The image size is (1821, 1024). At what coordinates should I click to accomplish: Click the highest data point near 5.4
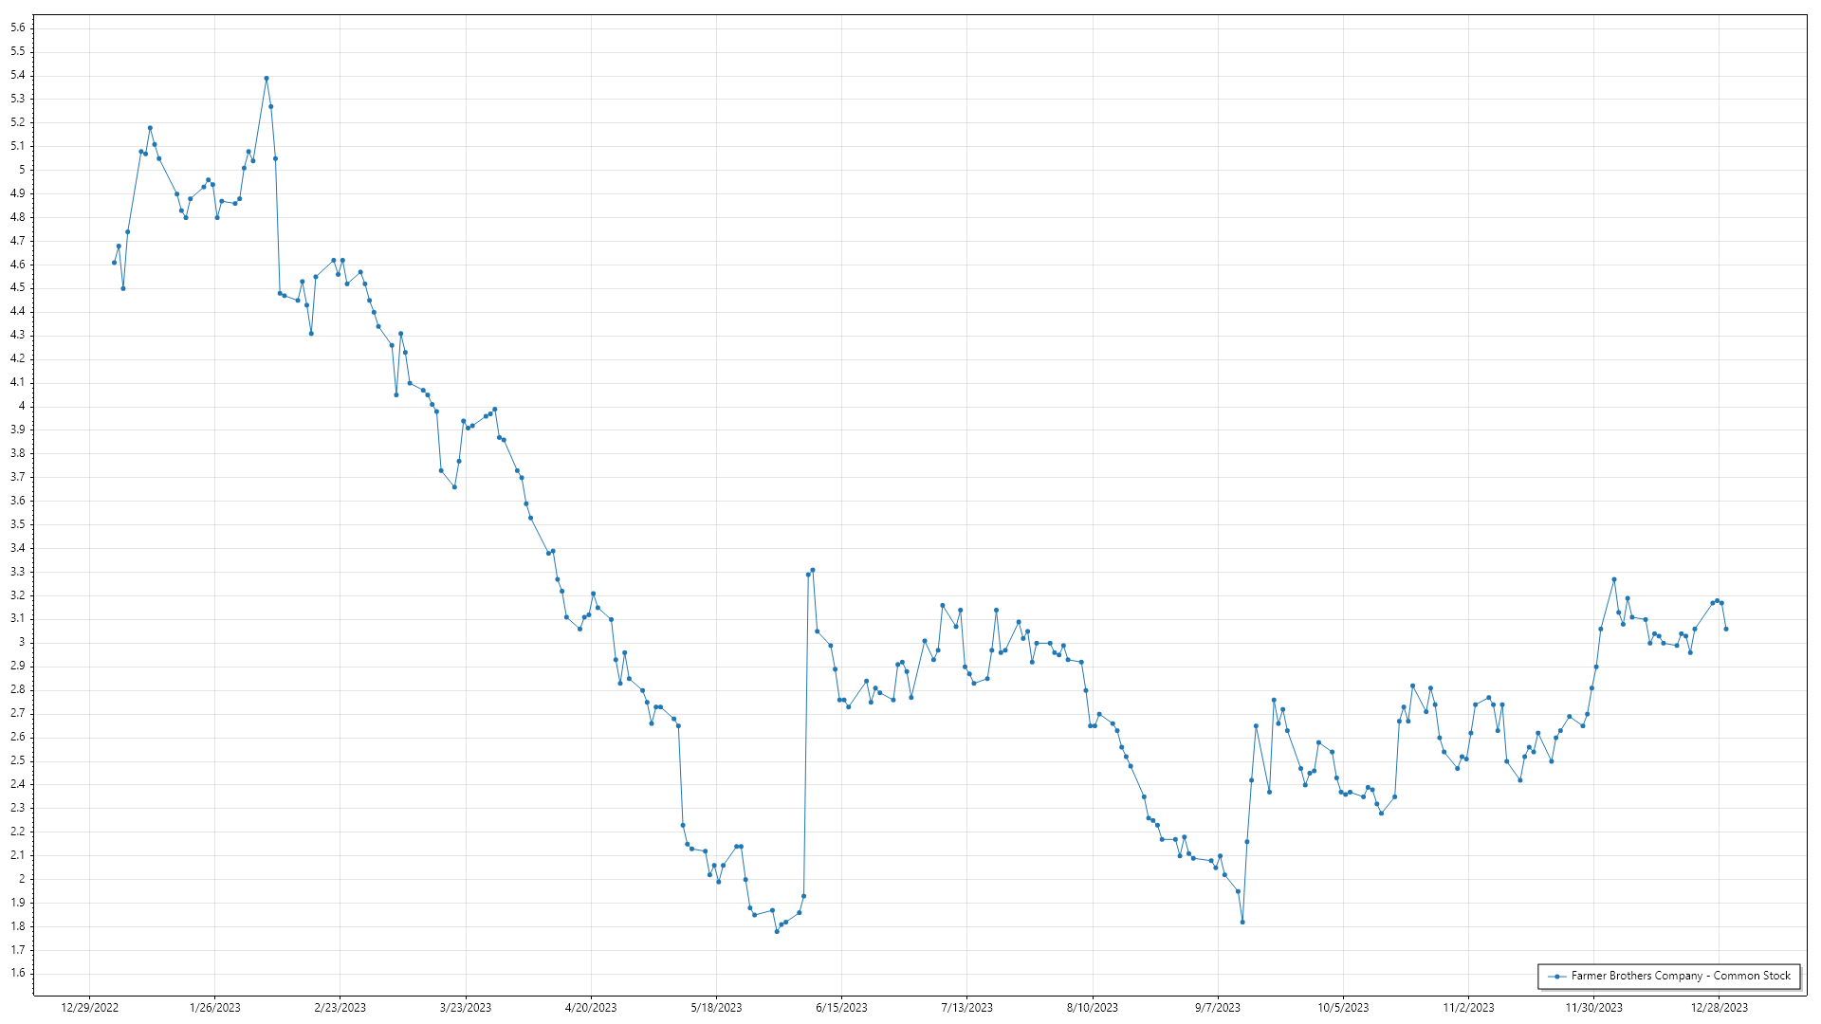pos(267,79)
